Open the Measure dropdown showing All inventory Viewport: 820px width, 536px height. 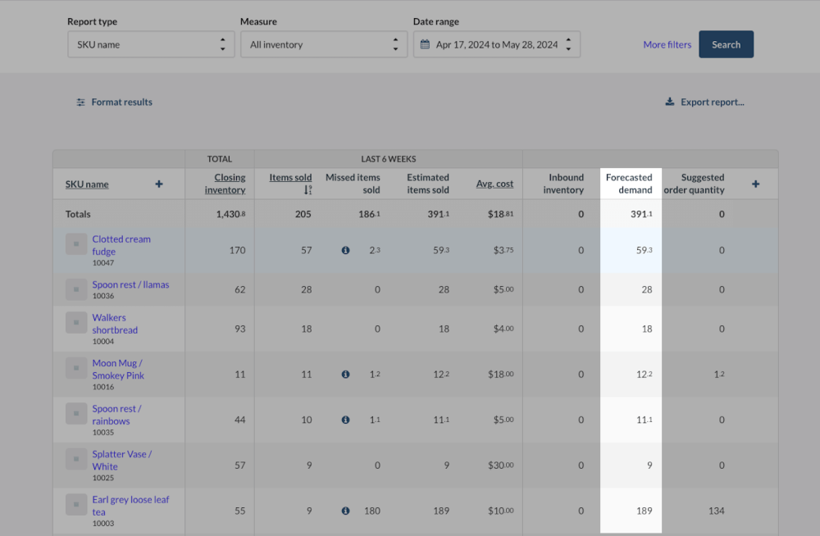click(324, 44)
